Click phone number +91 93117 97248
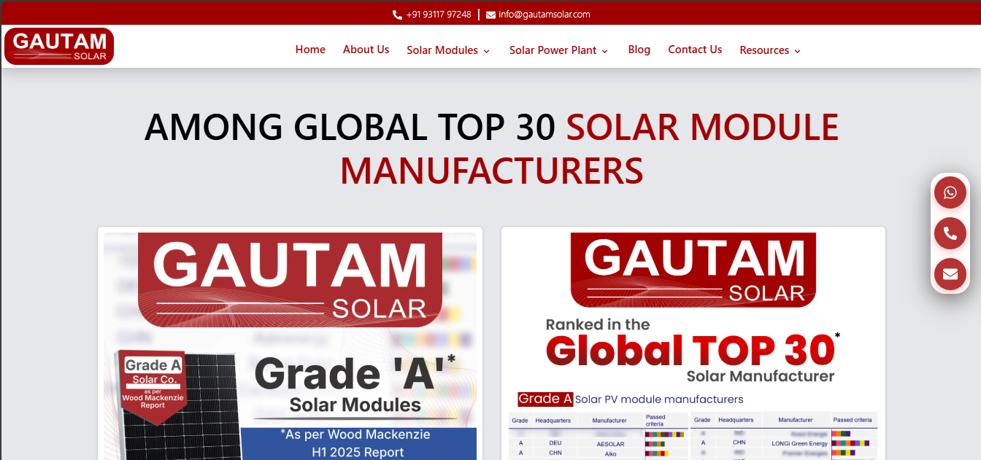981x460 pixels. point(439,15)
